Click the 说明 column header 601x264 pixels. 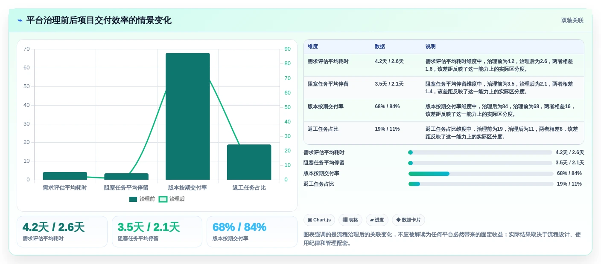431,46
